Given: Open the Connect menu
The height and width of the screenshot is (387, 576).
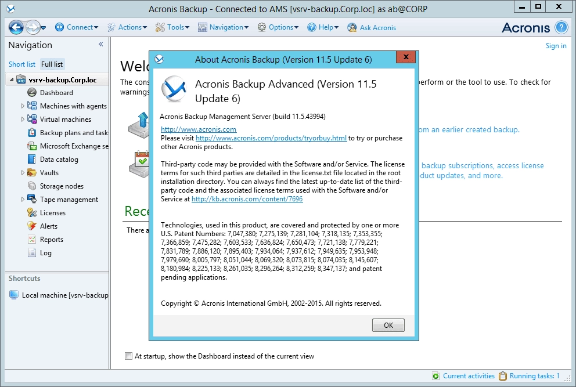Looking at the screenshot, I should pos(77,27).
